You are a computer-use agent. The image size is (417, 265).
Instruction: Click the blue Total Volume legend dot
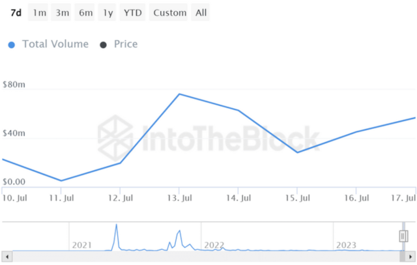point(12,45)
